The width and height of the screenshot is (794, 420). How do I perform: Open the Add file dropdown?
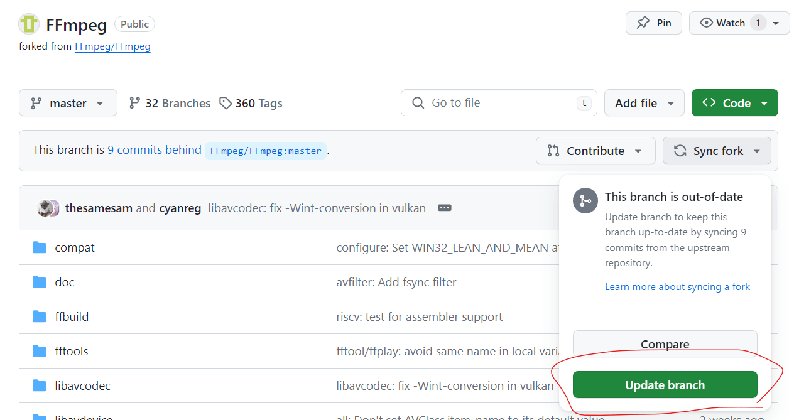click(x=644, y=103)
